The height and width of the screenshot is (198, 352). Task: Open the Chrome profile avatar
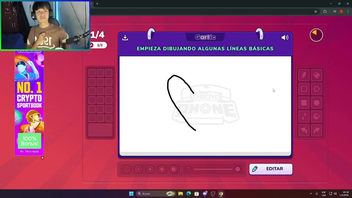point(341,12)
